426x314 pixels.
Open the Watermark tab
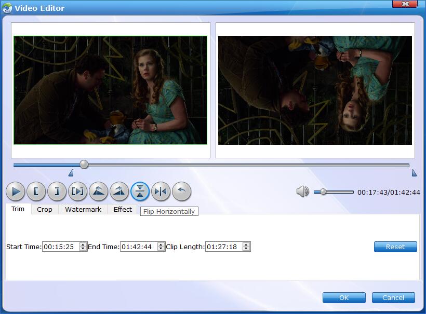(83, 210)
